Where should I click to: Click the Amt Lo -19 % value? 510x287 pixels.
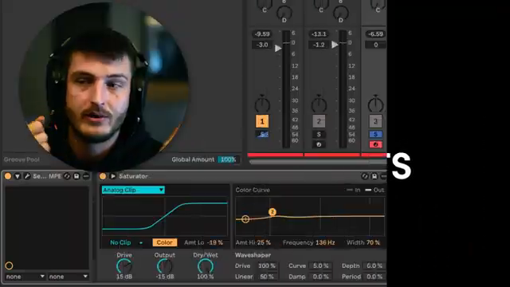click(x=214, y=242)
